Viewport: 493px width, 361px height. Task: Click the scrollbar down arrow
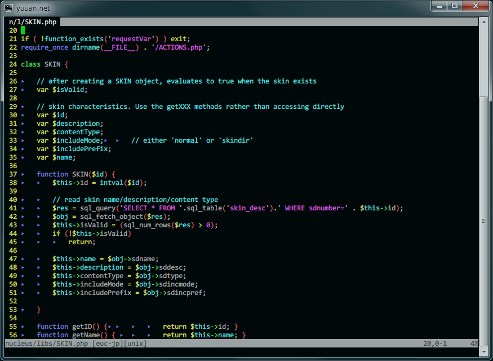pyautogui.click(x=484, y=352)
